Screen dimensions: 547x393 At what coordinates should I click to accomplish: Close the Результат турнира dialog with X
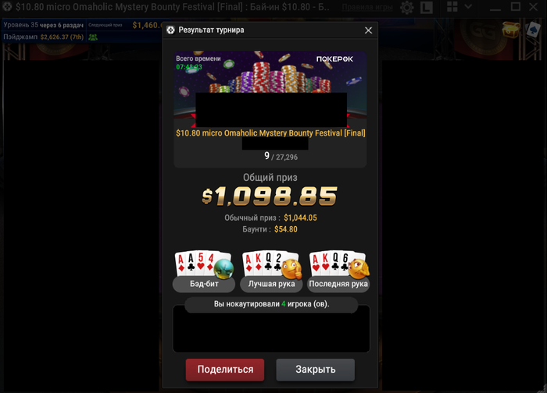(x=368, y=30)
